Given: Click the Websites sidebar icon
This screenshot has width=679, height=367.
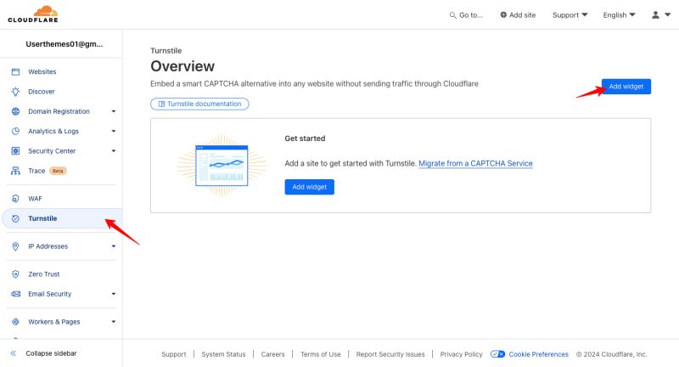Looking at the screenshot, I should coord(15,72).
